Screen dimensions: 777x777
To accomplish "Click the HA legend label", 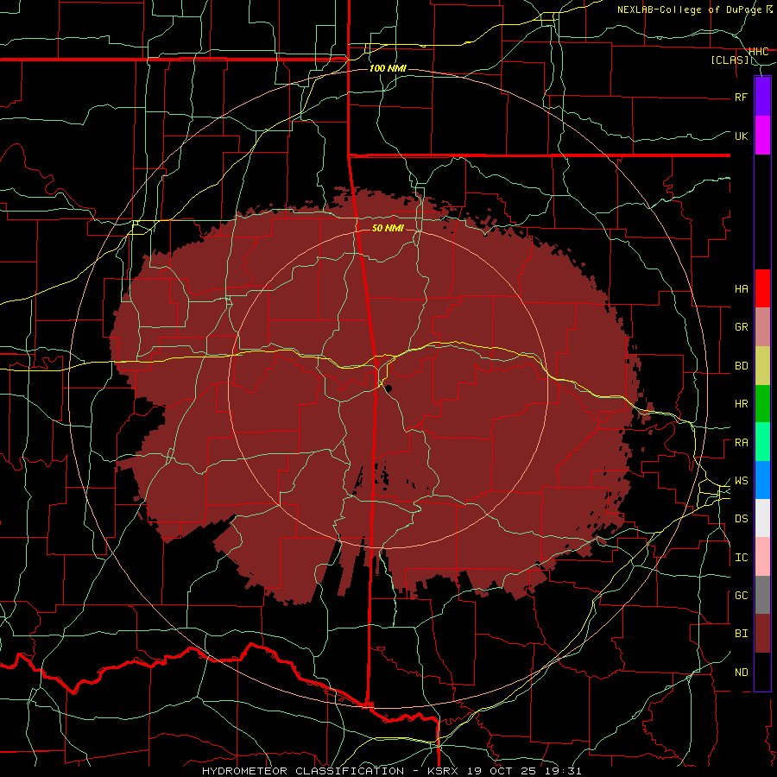I will 741,288.
